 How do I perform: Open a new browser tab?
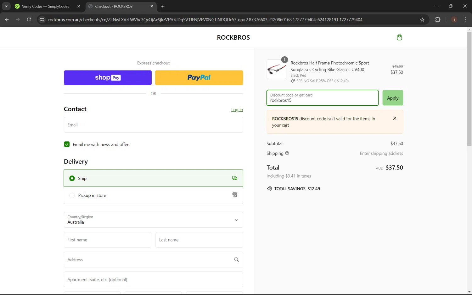163,6
